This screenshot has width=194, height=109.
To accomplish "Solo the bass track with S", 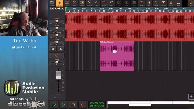I will (61, 49).
